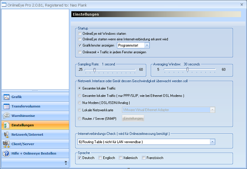Select Lokale Netzwerkkarte radio button
The height and width of the screenshot is (169, 247).
pos(79,110)
